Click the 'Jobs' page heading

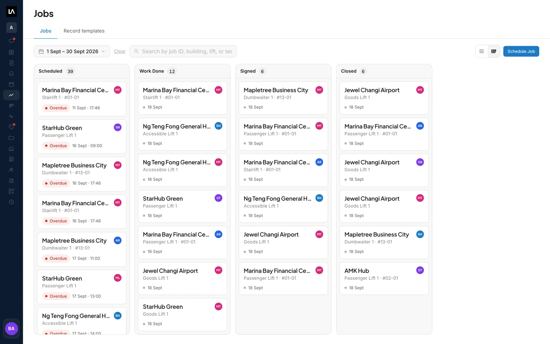tap(44, 14)
